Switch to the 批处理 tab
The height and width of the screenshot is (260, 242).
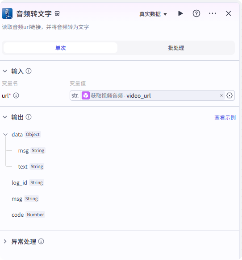176,48
